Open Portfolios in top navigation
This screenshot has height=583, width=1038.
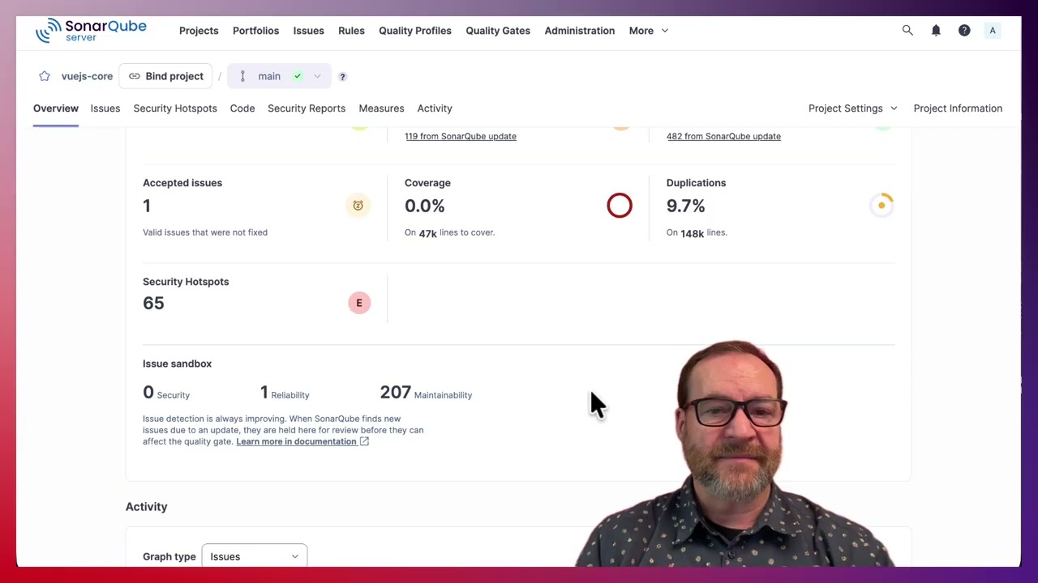point(255,31)
